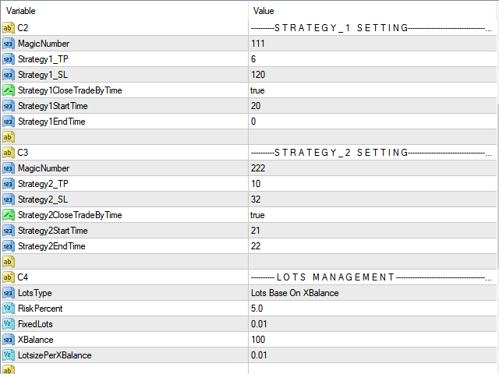Click the integer icon next to Strategy2StartTime
This screenshot has height=374, width=499.
click(9, 231)
